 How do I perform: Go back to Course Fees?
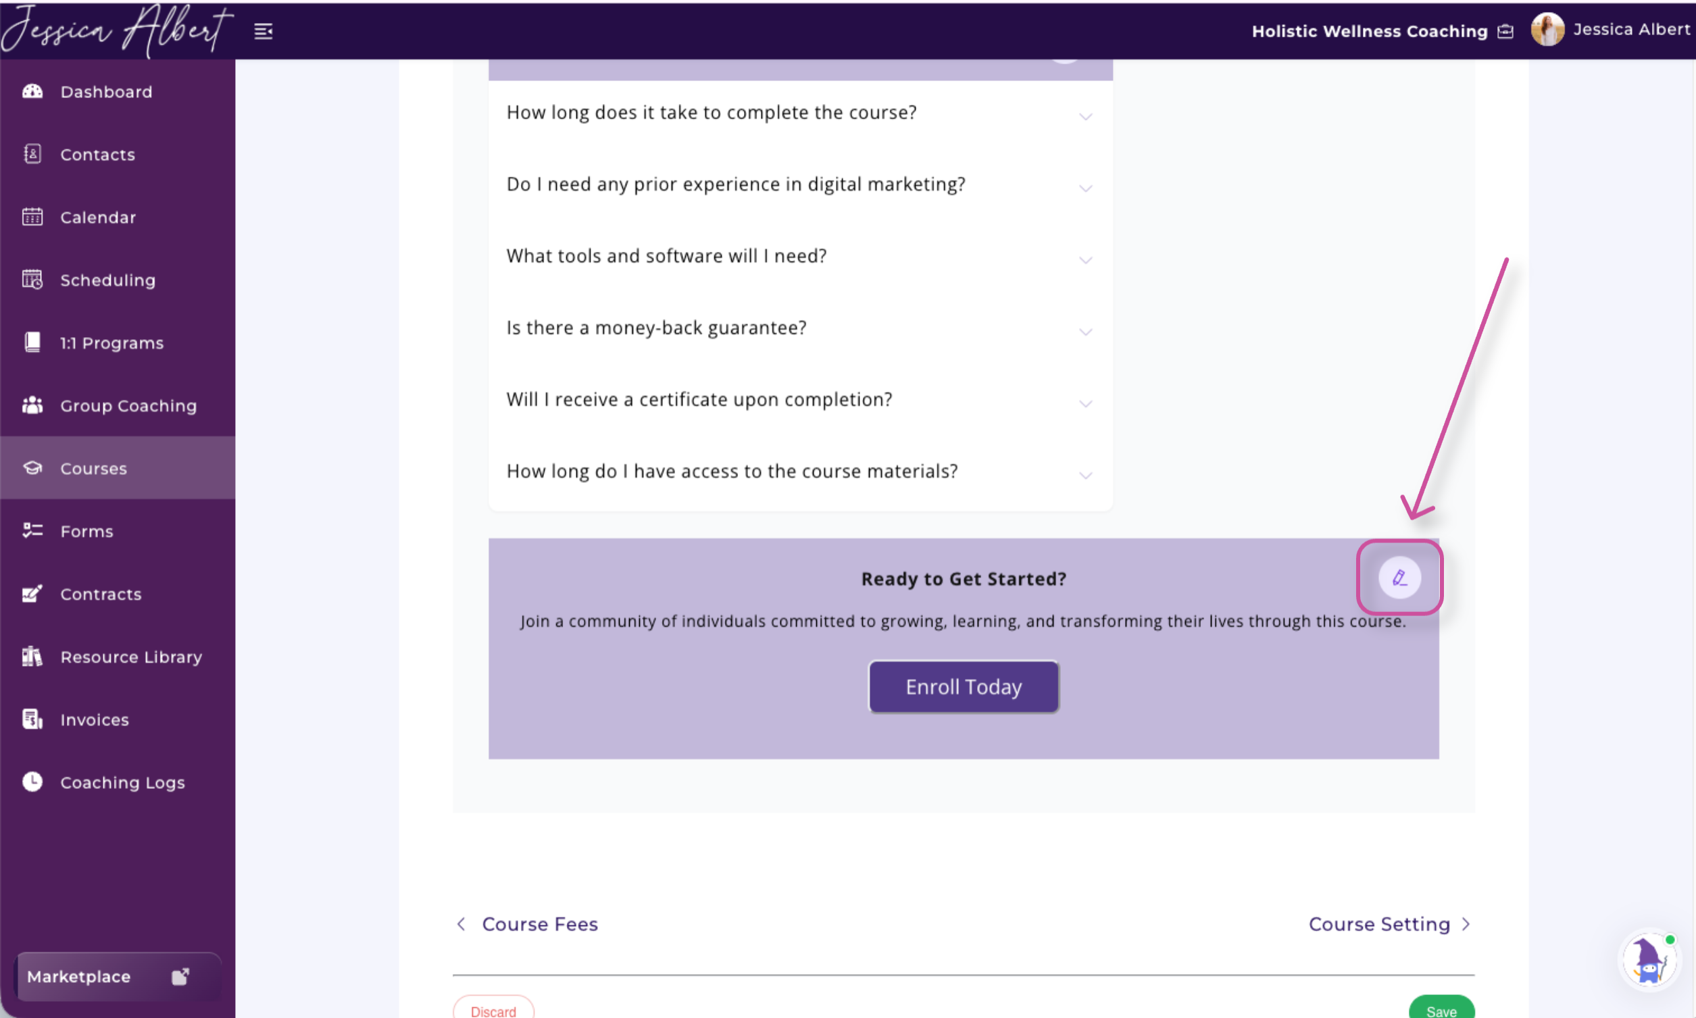[527, 924]
